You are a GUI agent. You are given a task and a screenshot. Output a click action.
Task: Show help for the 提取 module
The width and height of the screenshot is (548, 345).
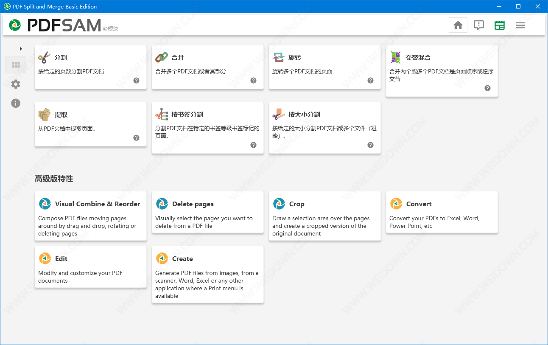coord(137,138)
